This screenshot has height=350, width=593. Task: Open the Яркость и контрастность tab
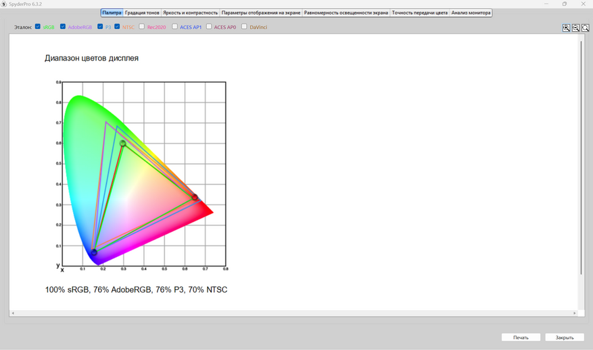point(191,13)
